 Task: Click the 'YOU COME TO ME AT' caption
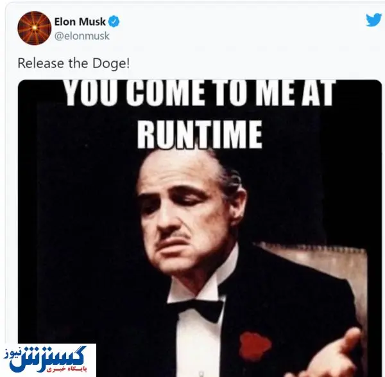pyautogui.click(x=200, y=92)
